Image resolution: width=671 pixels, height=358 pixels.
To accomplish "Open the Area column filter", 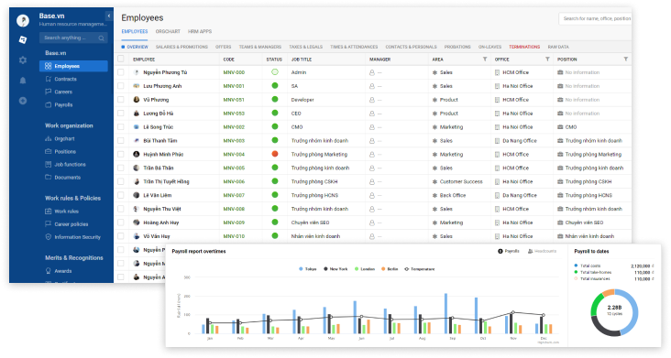I will click(x=485, y=59).
